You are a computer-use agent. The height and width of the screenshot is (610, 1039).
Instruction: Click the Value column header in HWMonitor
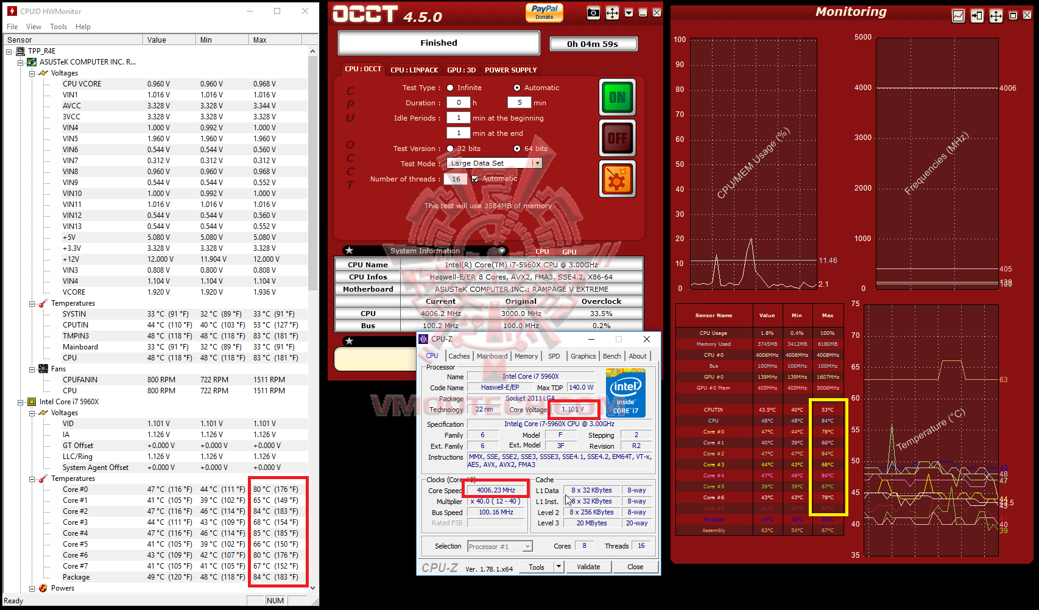click(x=169, y=40)
